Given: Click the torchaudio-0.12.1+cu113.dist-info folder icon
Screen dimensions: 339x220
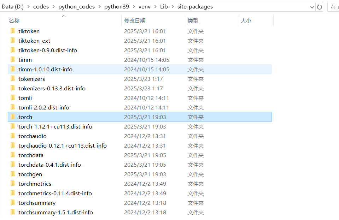Looking at the screenshot, I should (x=13, y=145).
